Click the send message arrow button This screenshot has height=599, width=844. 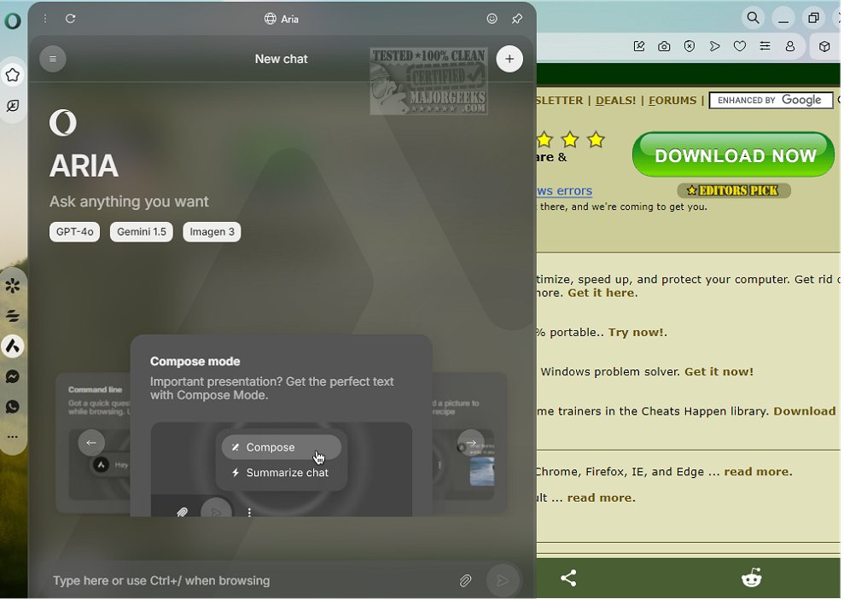click(503, 580)
